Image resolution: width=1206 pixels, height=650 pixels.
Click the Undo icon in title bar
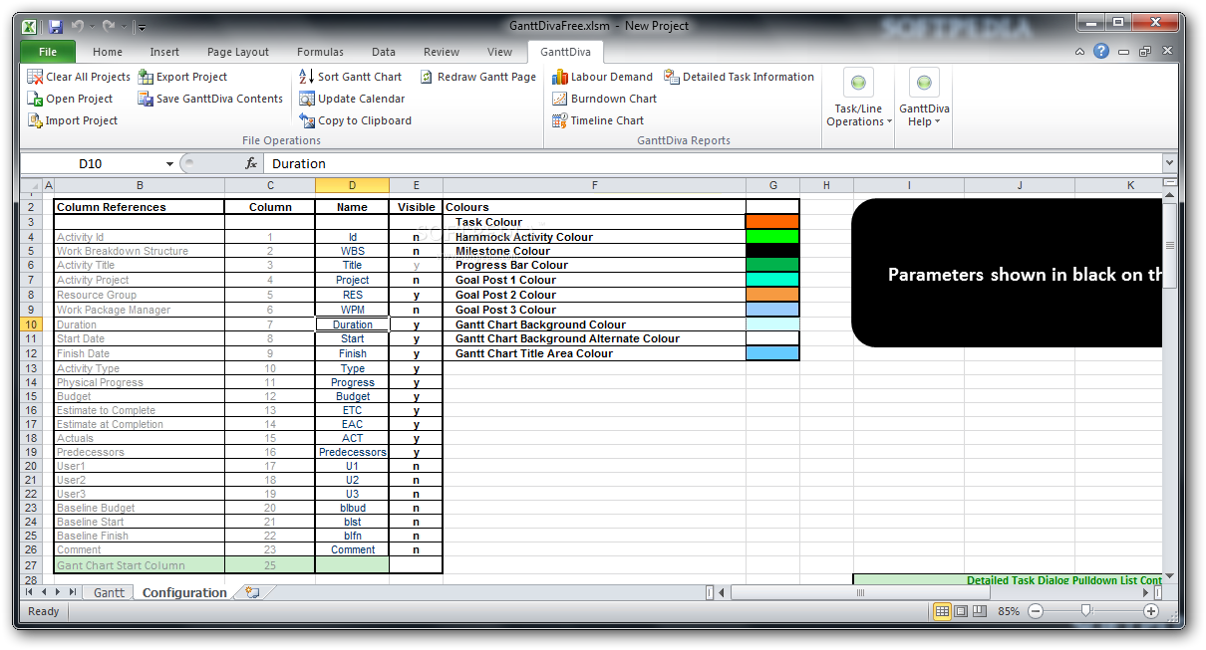(x=77, y=27)
